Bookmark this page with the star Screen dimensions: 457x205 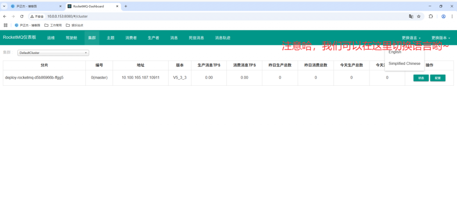[x=419, y=16]
